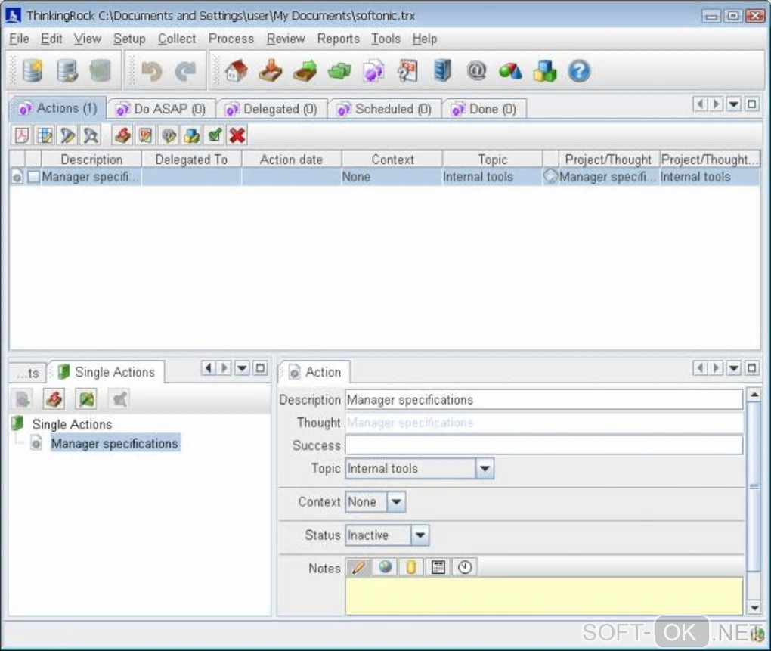The width and height of the screenshot is (771, 651).
Task: Click the undo arrow in the toolbar
Action: point(151,71)
